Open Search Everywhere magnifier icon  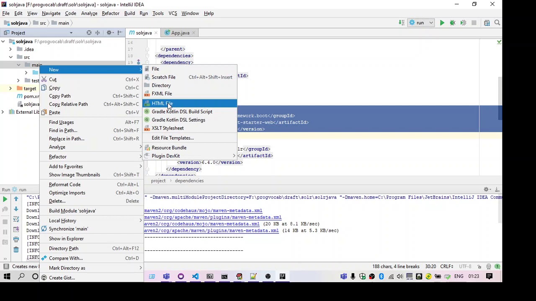point(497,23)
